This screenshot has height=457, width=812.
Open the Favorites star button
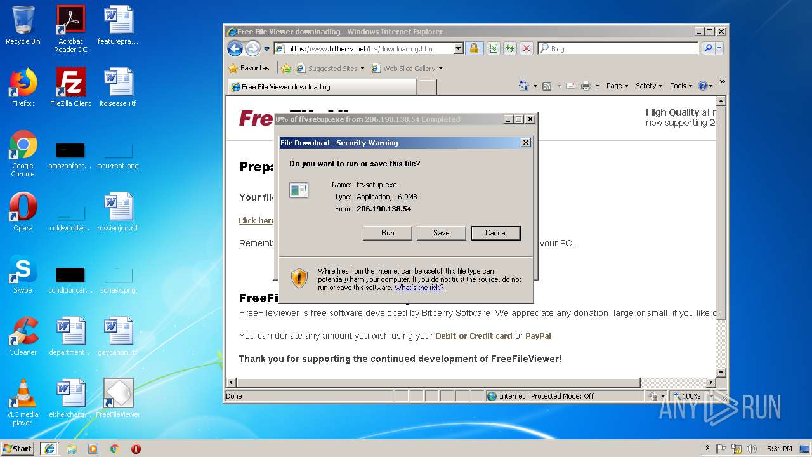[x=249, y=68]
